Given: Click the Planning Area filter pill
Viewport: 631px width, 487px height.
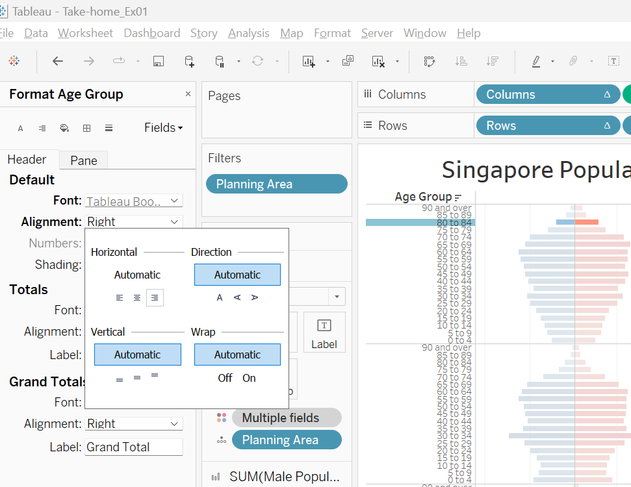Looking at the screenshot, I should tap(276, 184).
